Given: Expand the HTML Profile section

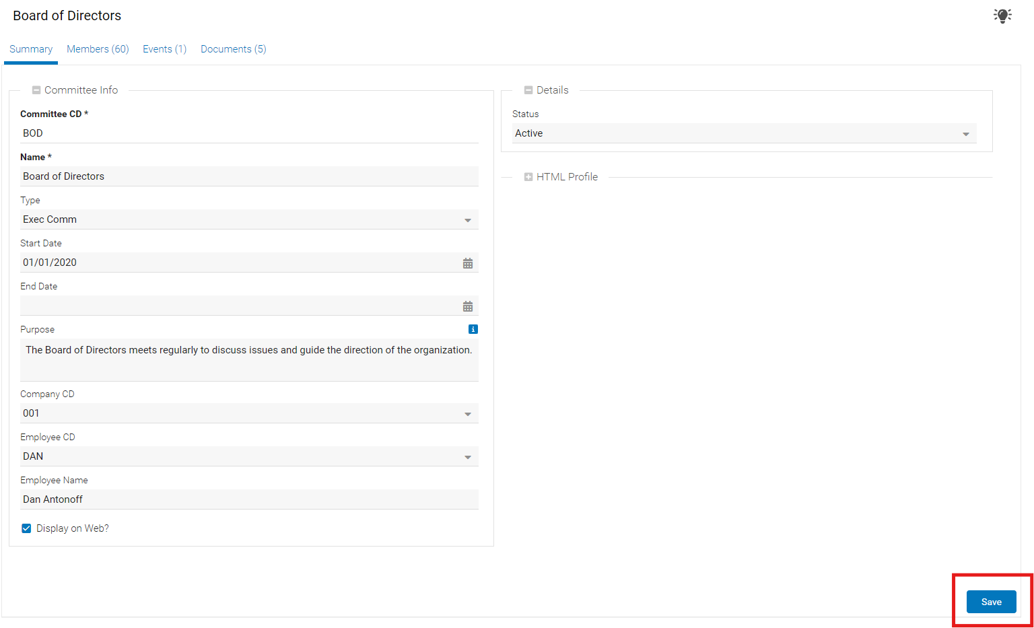Looking at the screenshot, I should pyautogui.click(x=528, y=177).
